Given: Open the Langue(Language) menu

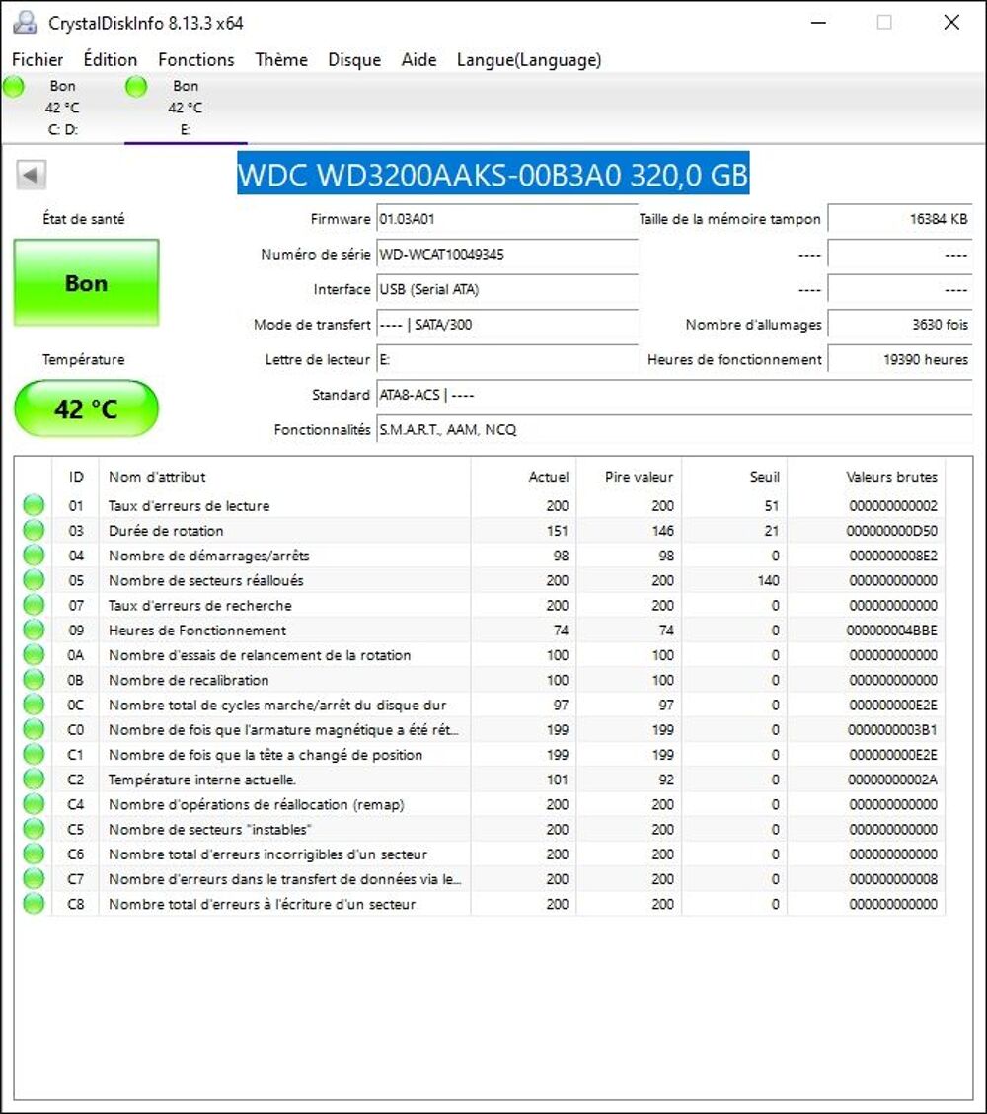Looking at the screenshot, I should coord(529,59).
